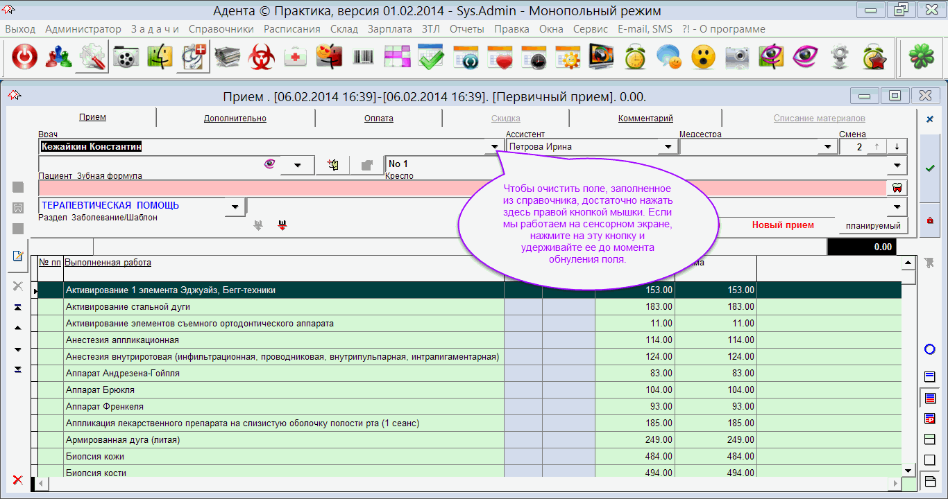Click the calendar with green checkmark icon
948x499 pixels.
coord(431,58)
